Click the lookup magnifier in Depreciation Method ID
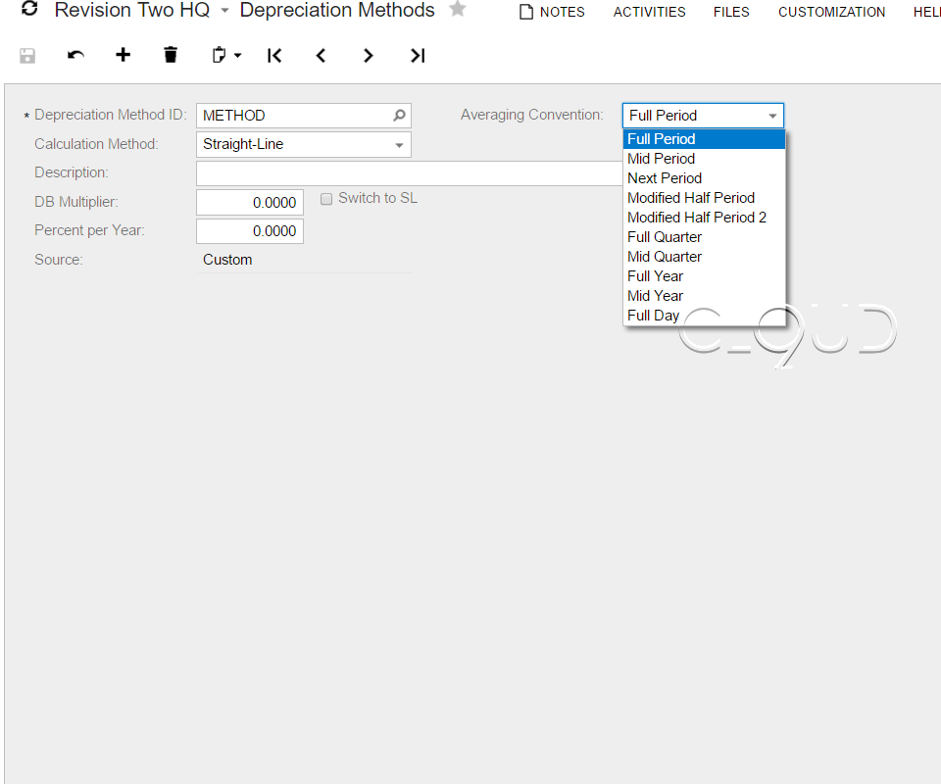The width and height of the screenshot is (941, 784). tap(399, 116)
